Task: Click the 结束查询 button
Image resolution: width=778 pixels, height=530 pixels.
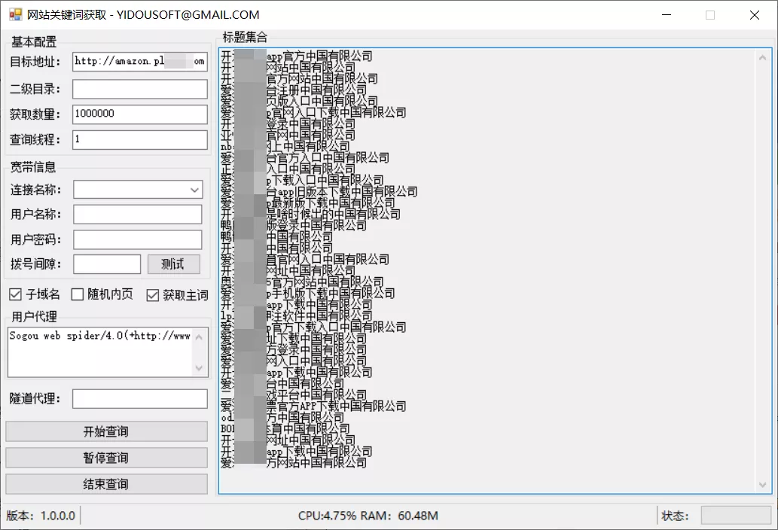Action: 107,484
